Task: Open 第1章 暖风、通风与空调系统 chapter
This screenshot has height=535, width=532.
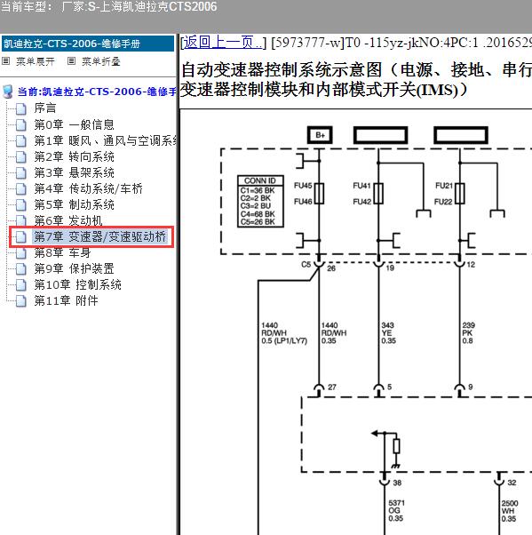Action: [106, 140]
